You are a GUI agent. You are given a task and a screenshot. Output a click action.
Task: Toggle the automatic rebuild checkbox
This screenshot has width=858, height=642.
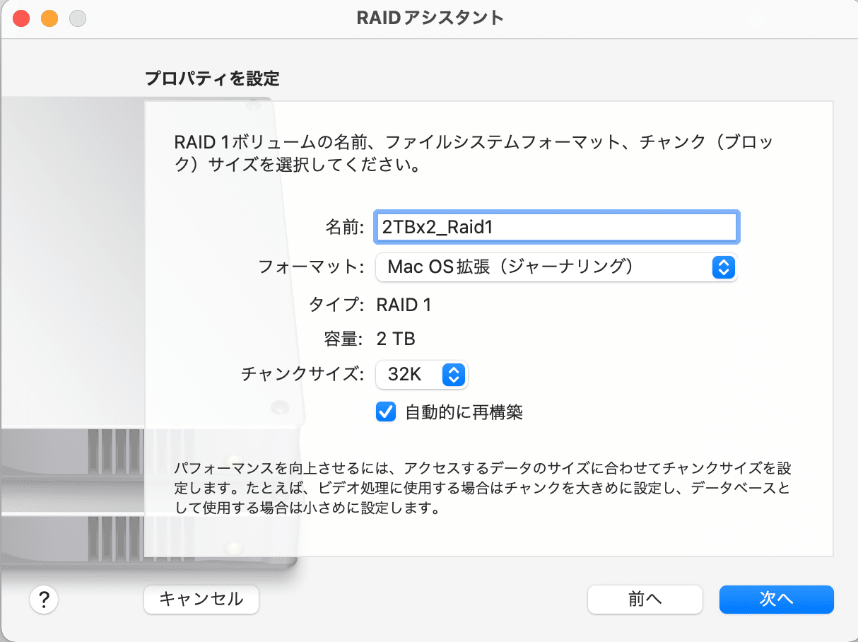coord(386,412)
